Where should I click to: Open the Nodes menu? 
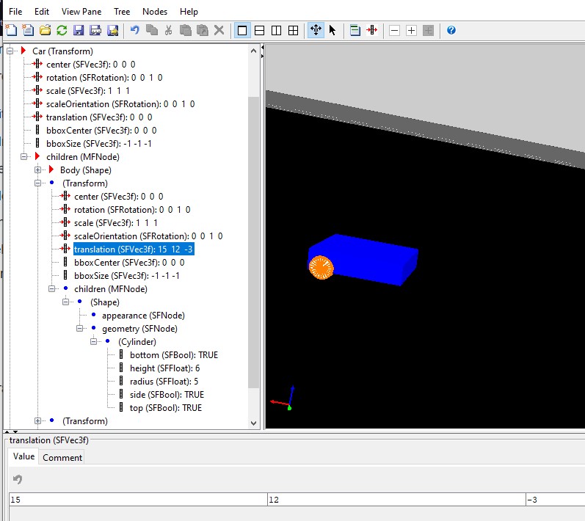pos(154,12)
